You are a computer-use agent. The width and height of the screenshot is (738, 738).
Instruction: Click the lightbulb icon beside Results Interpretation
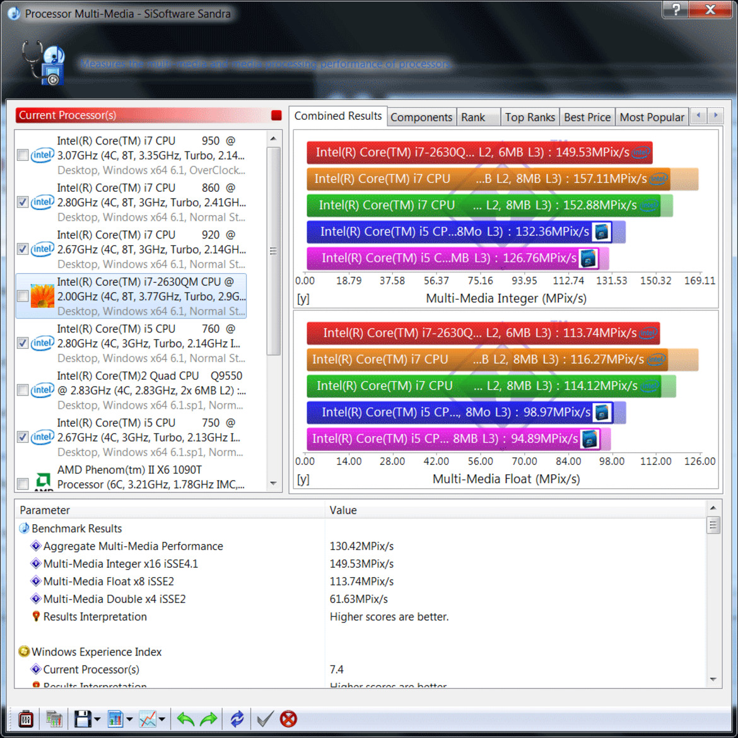click(x=36, y=616)
